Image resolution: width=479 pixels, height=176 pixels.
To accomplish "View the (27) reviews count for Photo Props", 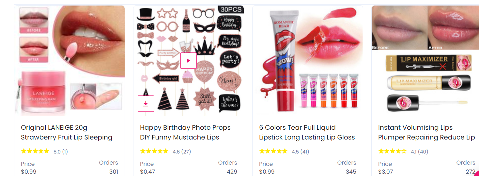I will point(186,152).
